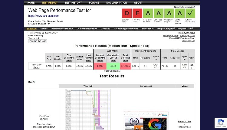Switch to the Performance Review tab
Screen dimensions: 227x130
[x=62, y=29]
